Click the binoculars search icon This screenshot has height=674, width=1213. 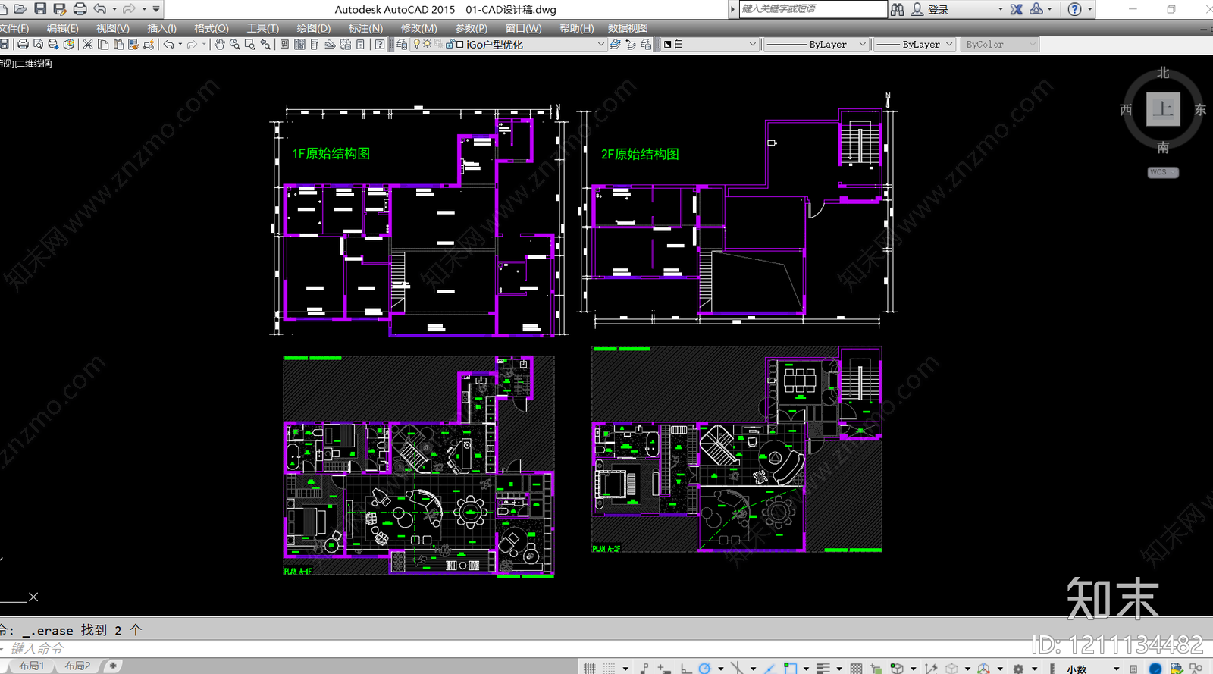tap(898, 9)
